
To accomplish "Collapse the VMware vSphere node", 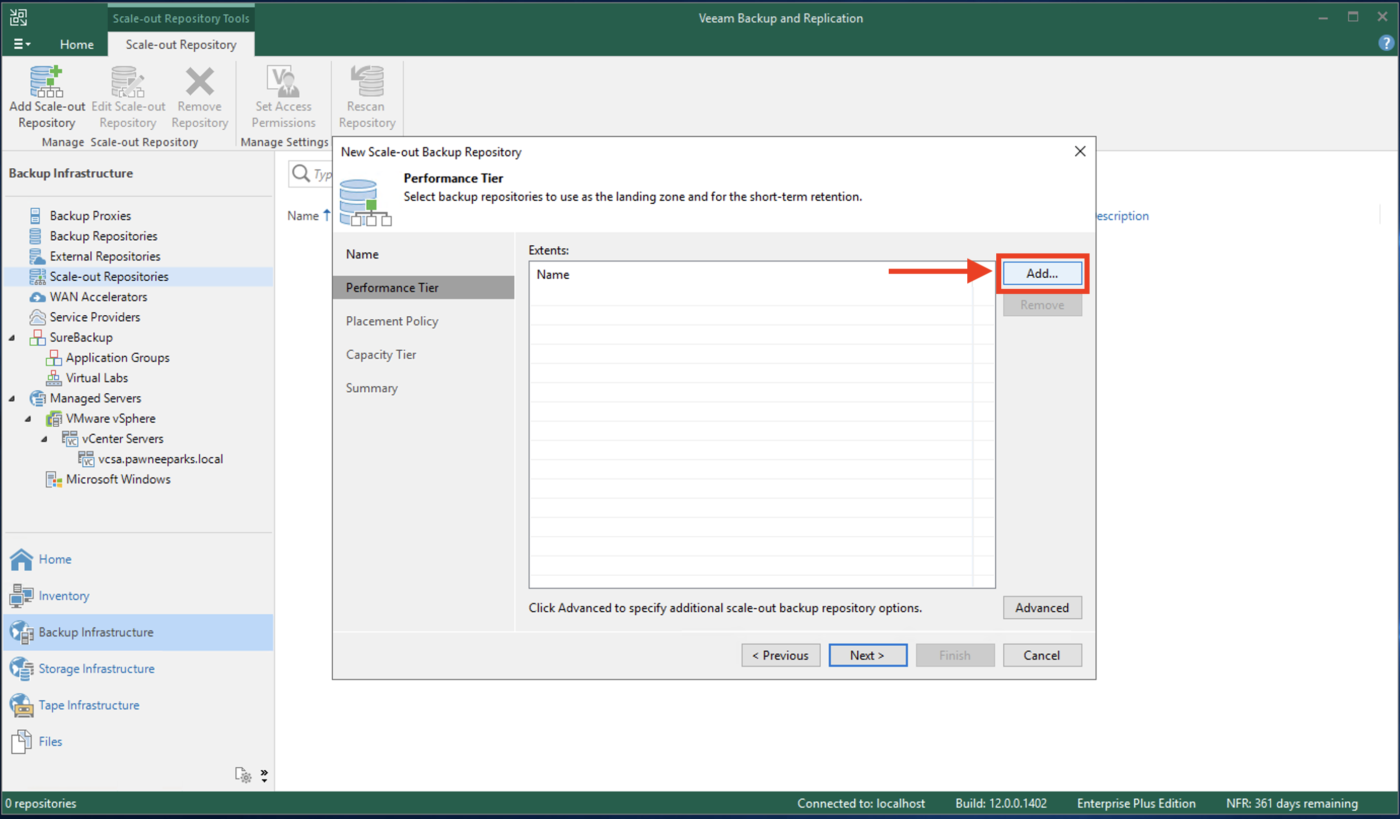I will pos(28,419).
